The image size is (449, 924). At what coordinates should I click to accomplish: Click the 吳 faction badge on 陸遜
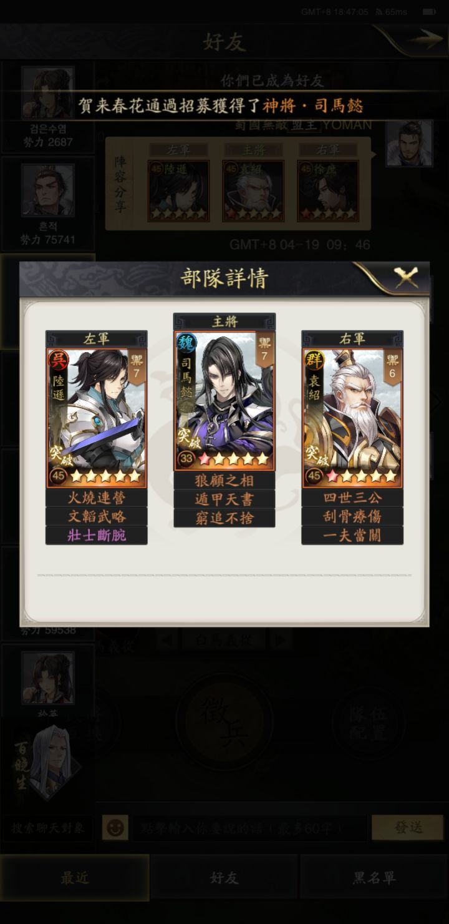[58, 359]
